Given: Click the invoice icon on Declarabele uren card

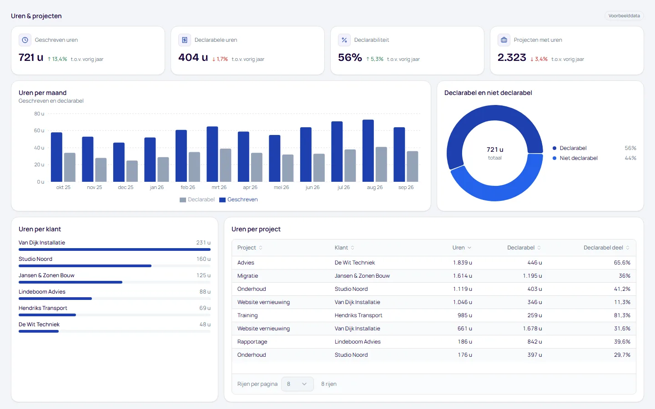Looking at the screenshot, I should (185, 40).
